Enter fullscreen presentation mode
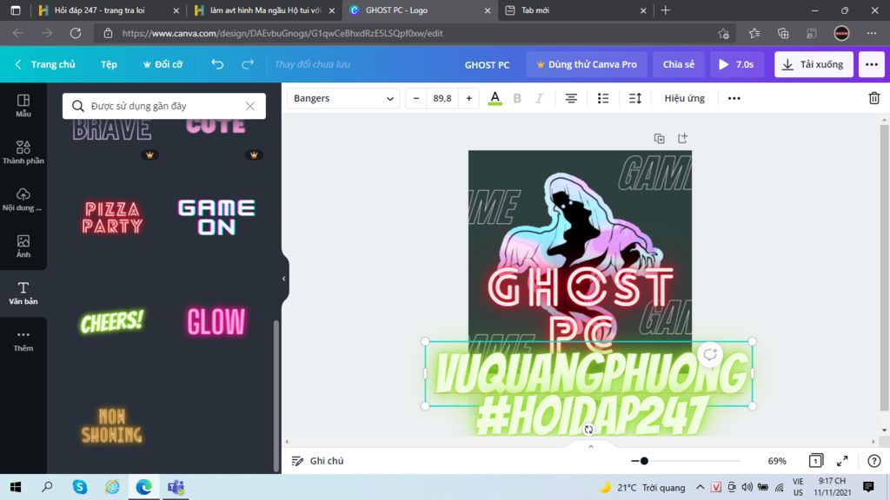The image size is (890, 500). (842, 461)
